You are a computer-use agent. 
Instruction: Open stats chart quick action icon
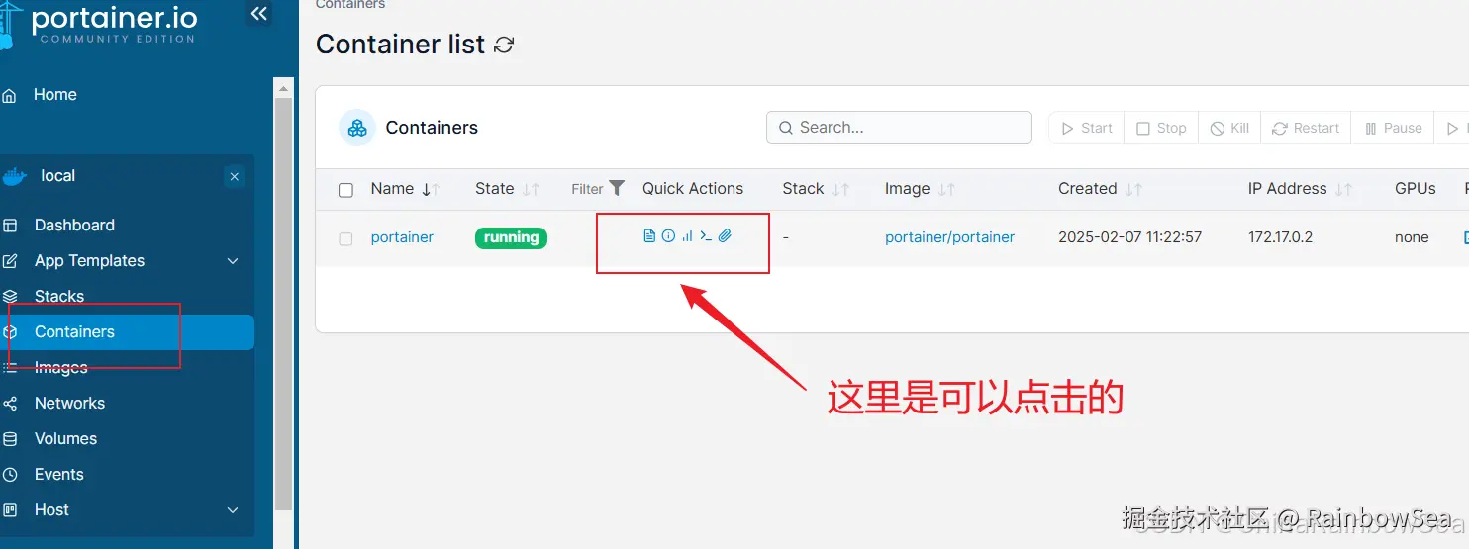[687, 236]
